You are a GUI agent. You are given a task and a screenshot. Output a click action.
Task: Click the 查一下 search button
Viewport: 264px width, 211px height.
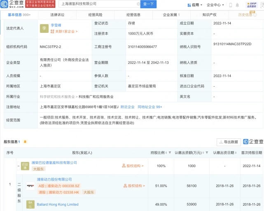149,5
